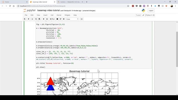The height and width of the screenshot is (100, 178).
Task: Open the Edit menu
Action: click(32, 15)
